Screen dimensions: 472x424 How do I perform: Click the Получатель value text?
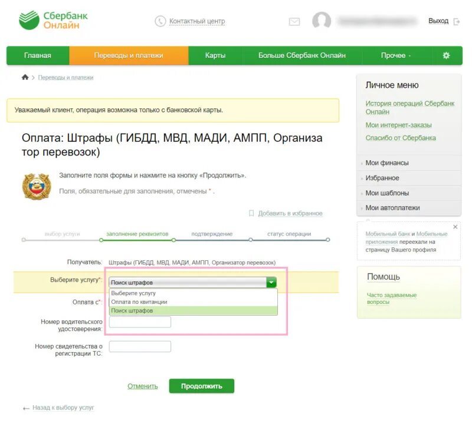point(192,263)
